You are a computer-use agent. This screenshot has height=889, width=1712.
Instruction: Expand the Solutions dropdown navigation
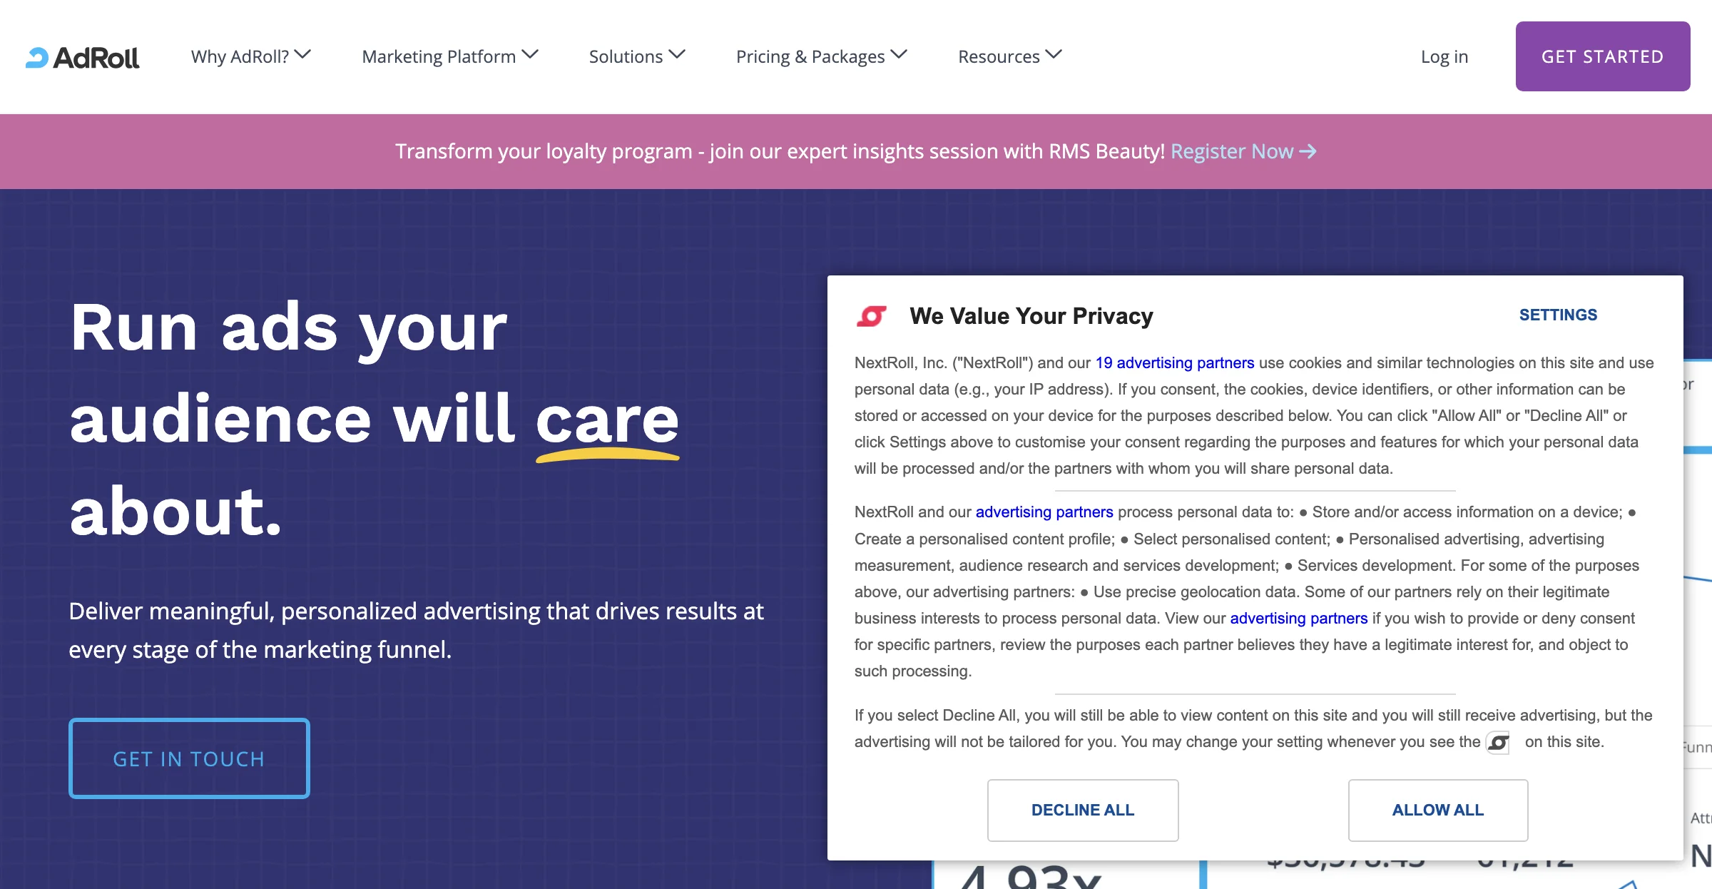point(636,56)
